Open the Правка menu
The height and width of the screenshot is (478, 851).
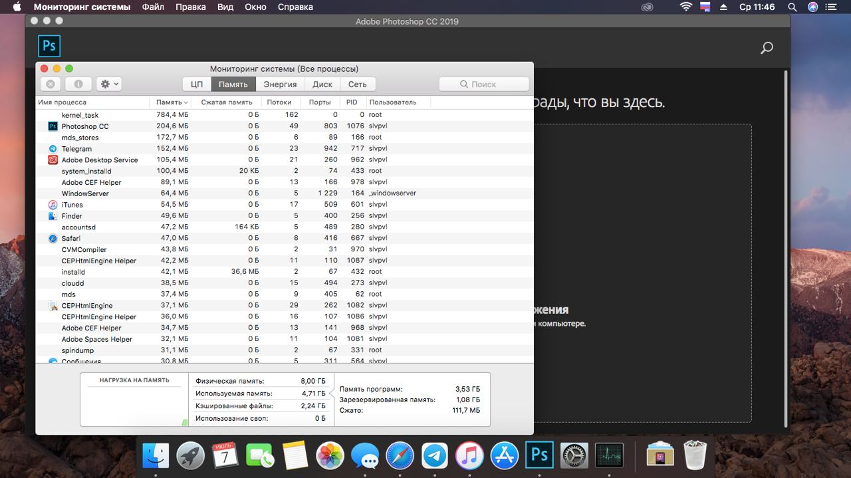[x=191, y=7]
